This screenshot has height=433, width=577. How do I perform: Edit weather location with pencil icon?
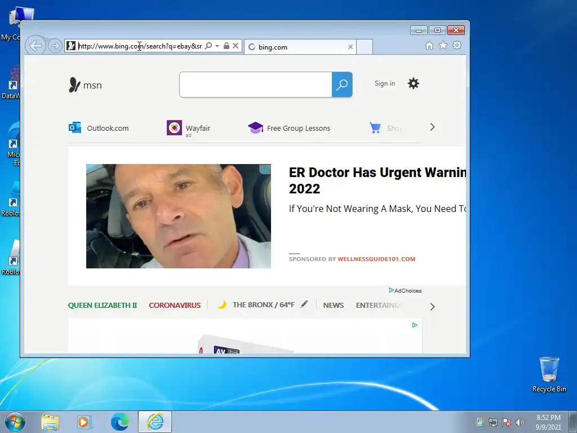[x=304, y=304]
